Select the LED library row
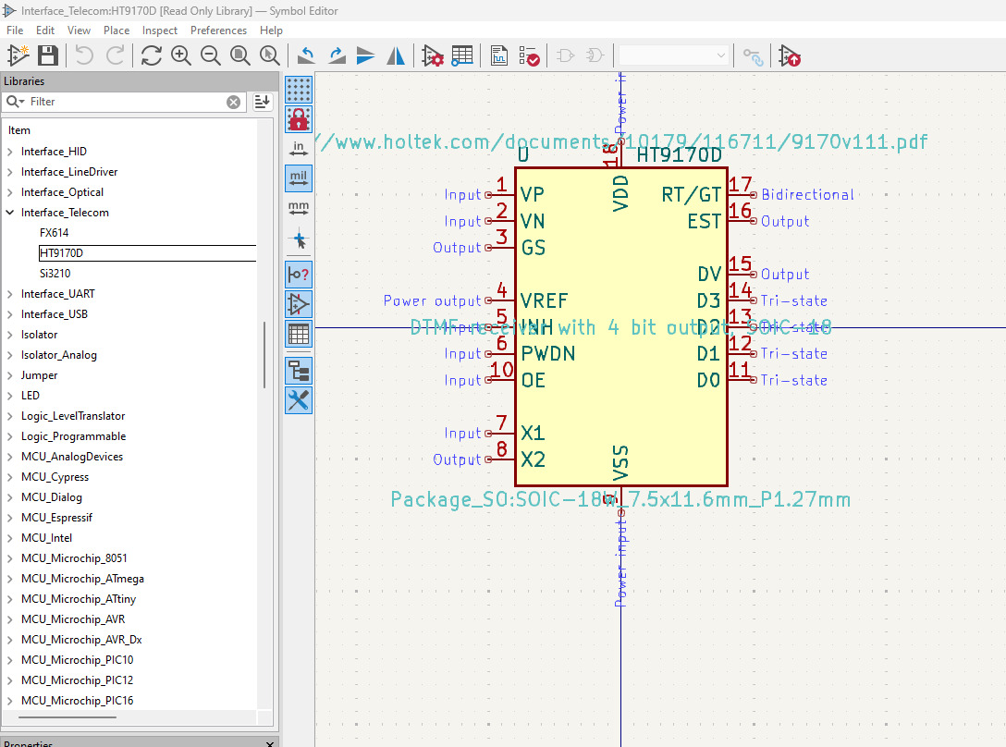Screen dimensions: 1006x747 click(31, 396)
